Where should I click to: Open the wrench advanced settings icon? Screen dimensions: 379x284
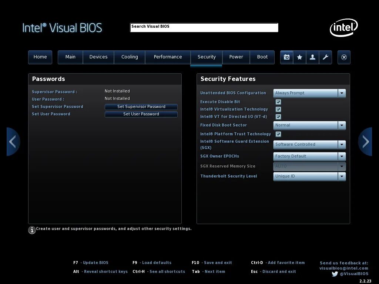(325, 57)
